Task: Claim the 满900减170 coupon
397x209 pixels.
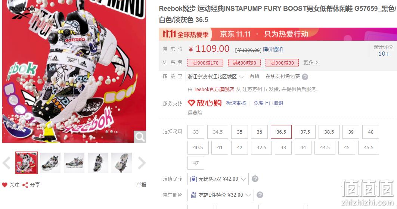Action: [x=205, y=62]
